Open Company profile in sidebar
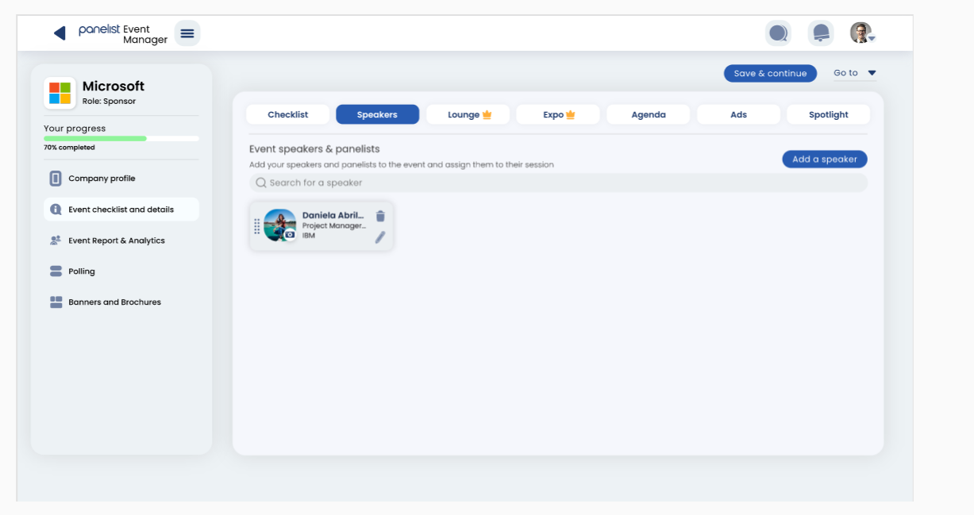The width and height of the screenshot is (974, 515). 121,179
